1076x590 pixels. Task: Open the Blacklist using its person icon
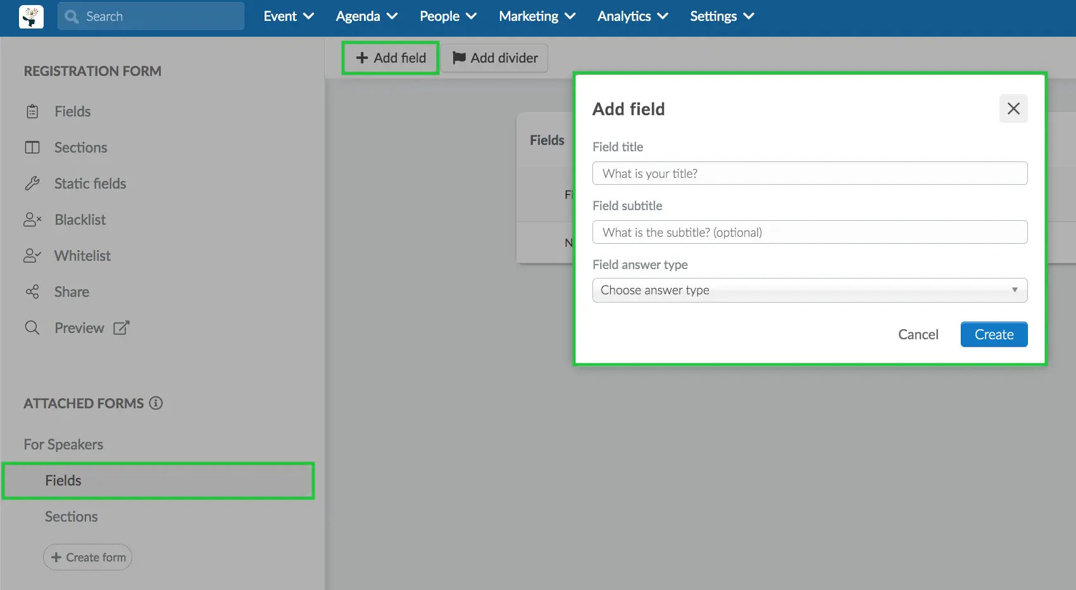32,219
